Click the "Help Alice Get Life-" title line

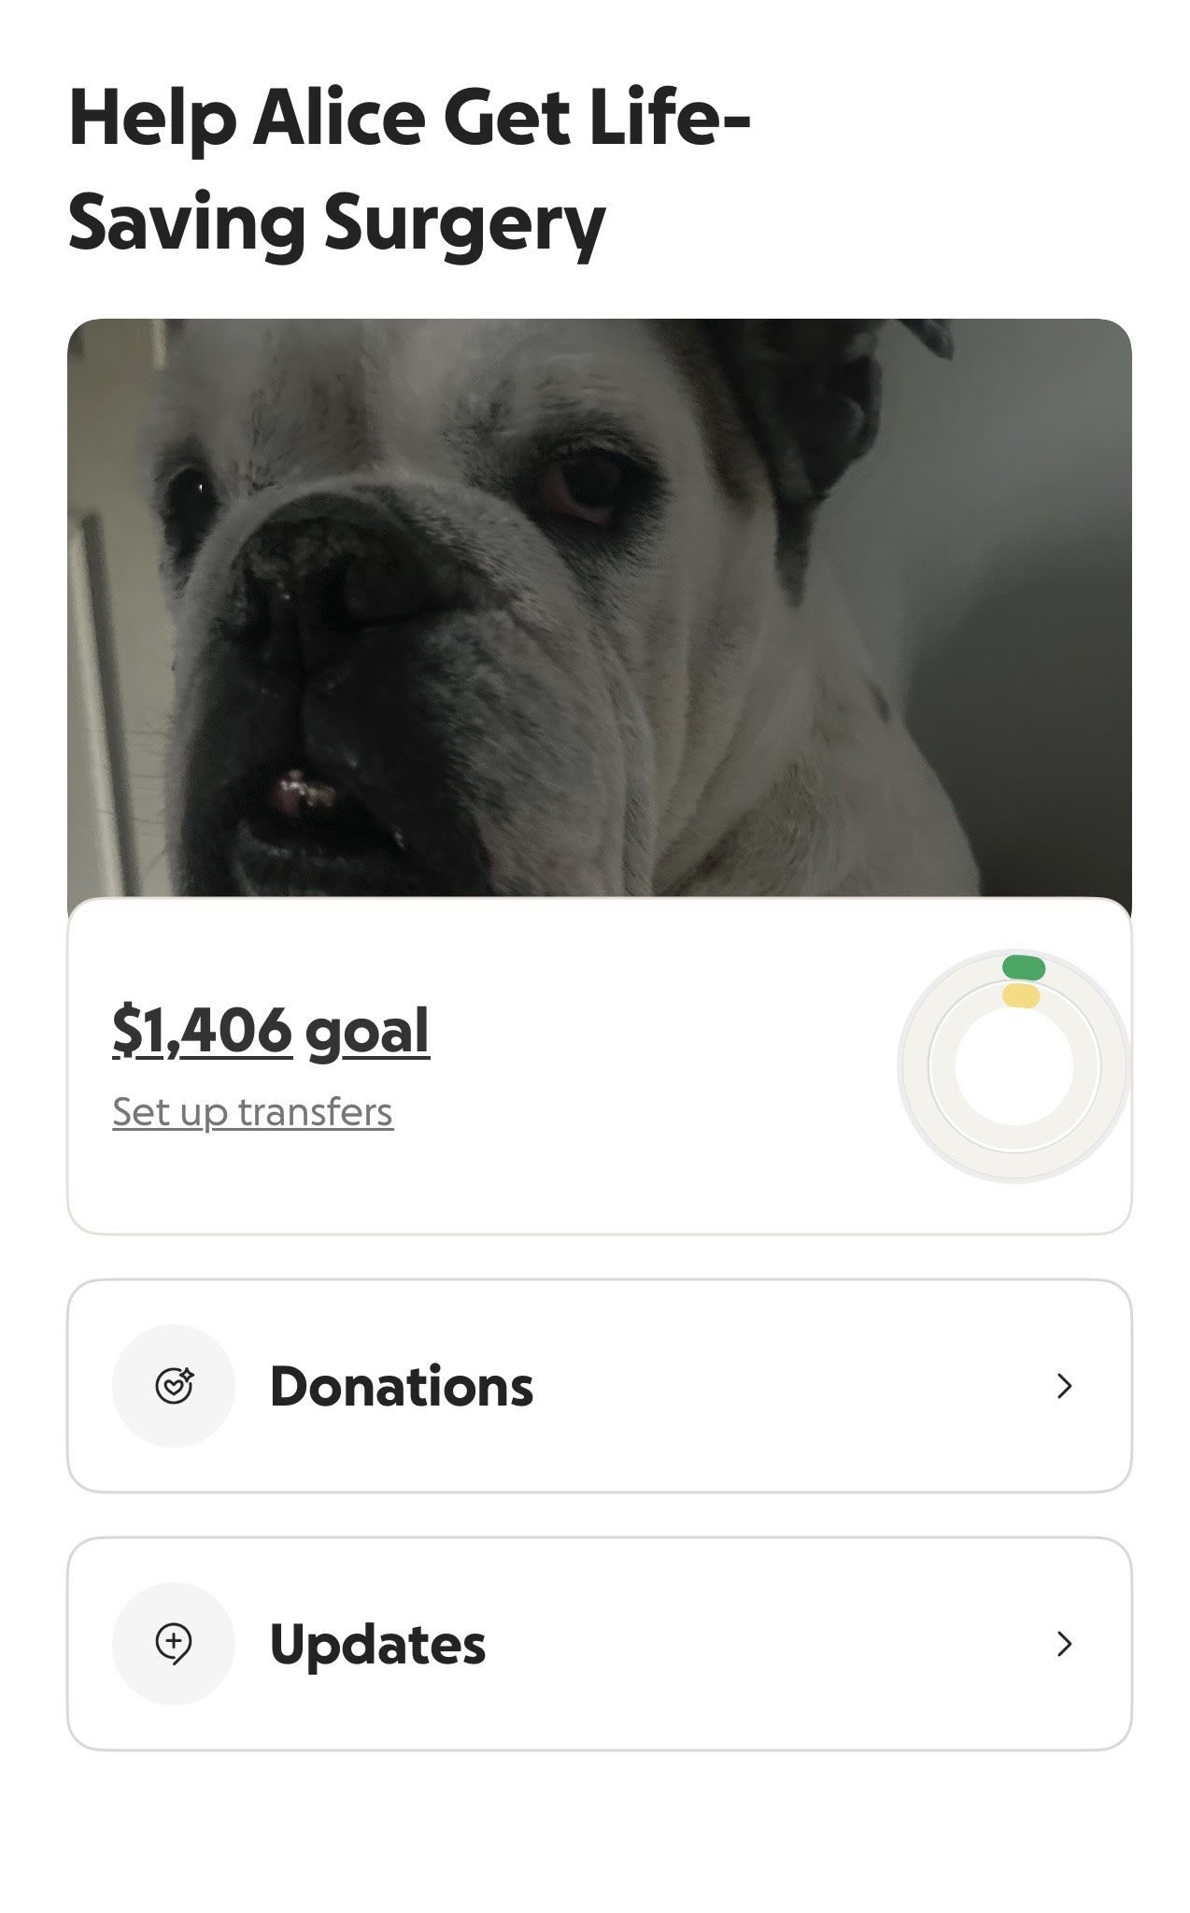pos(409,119)
